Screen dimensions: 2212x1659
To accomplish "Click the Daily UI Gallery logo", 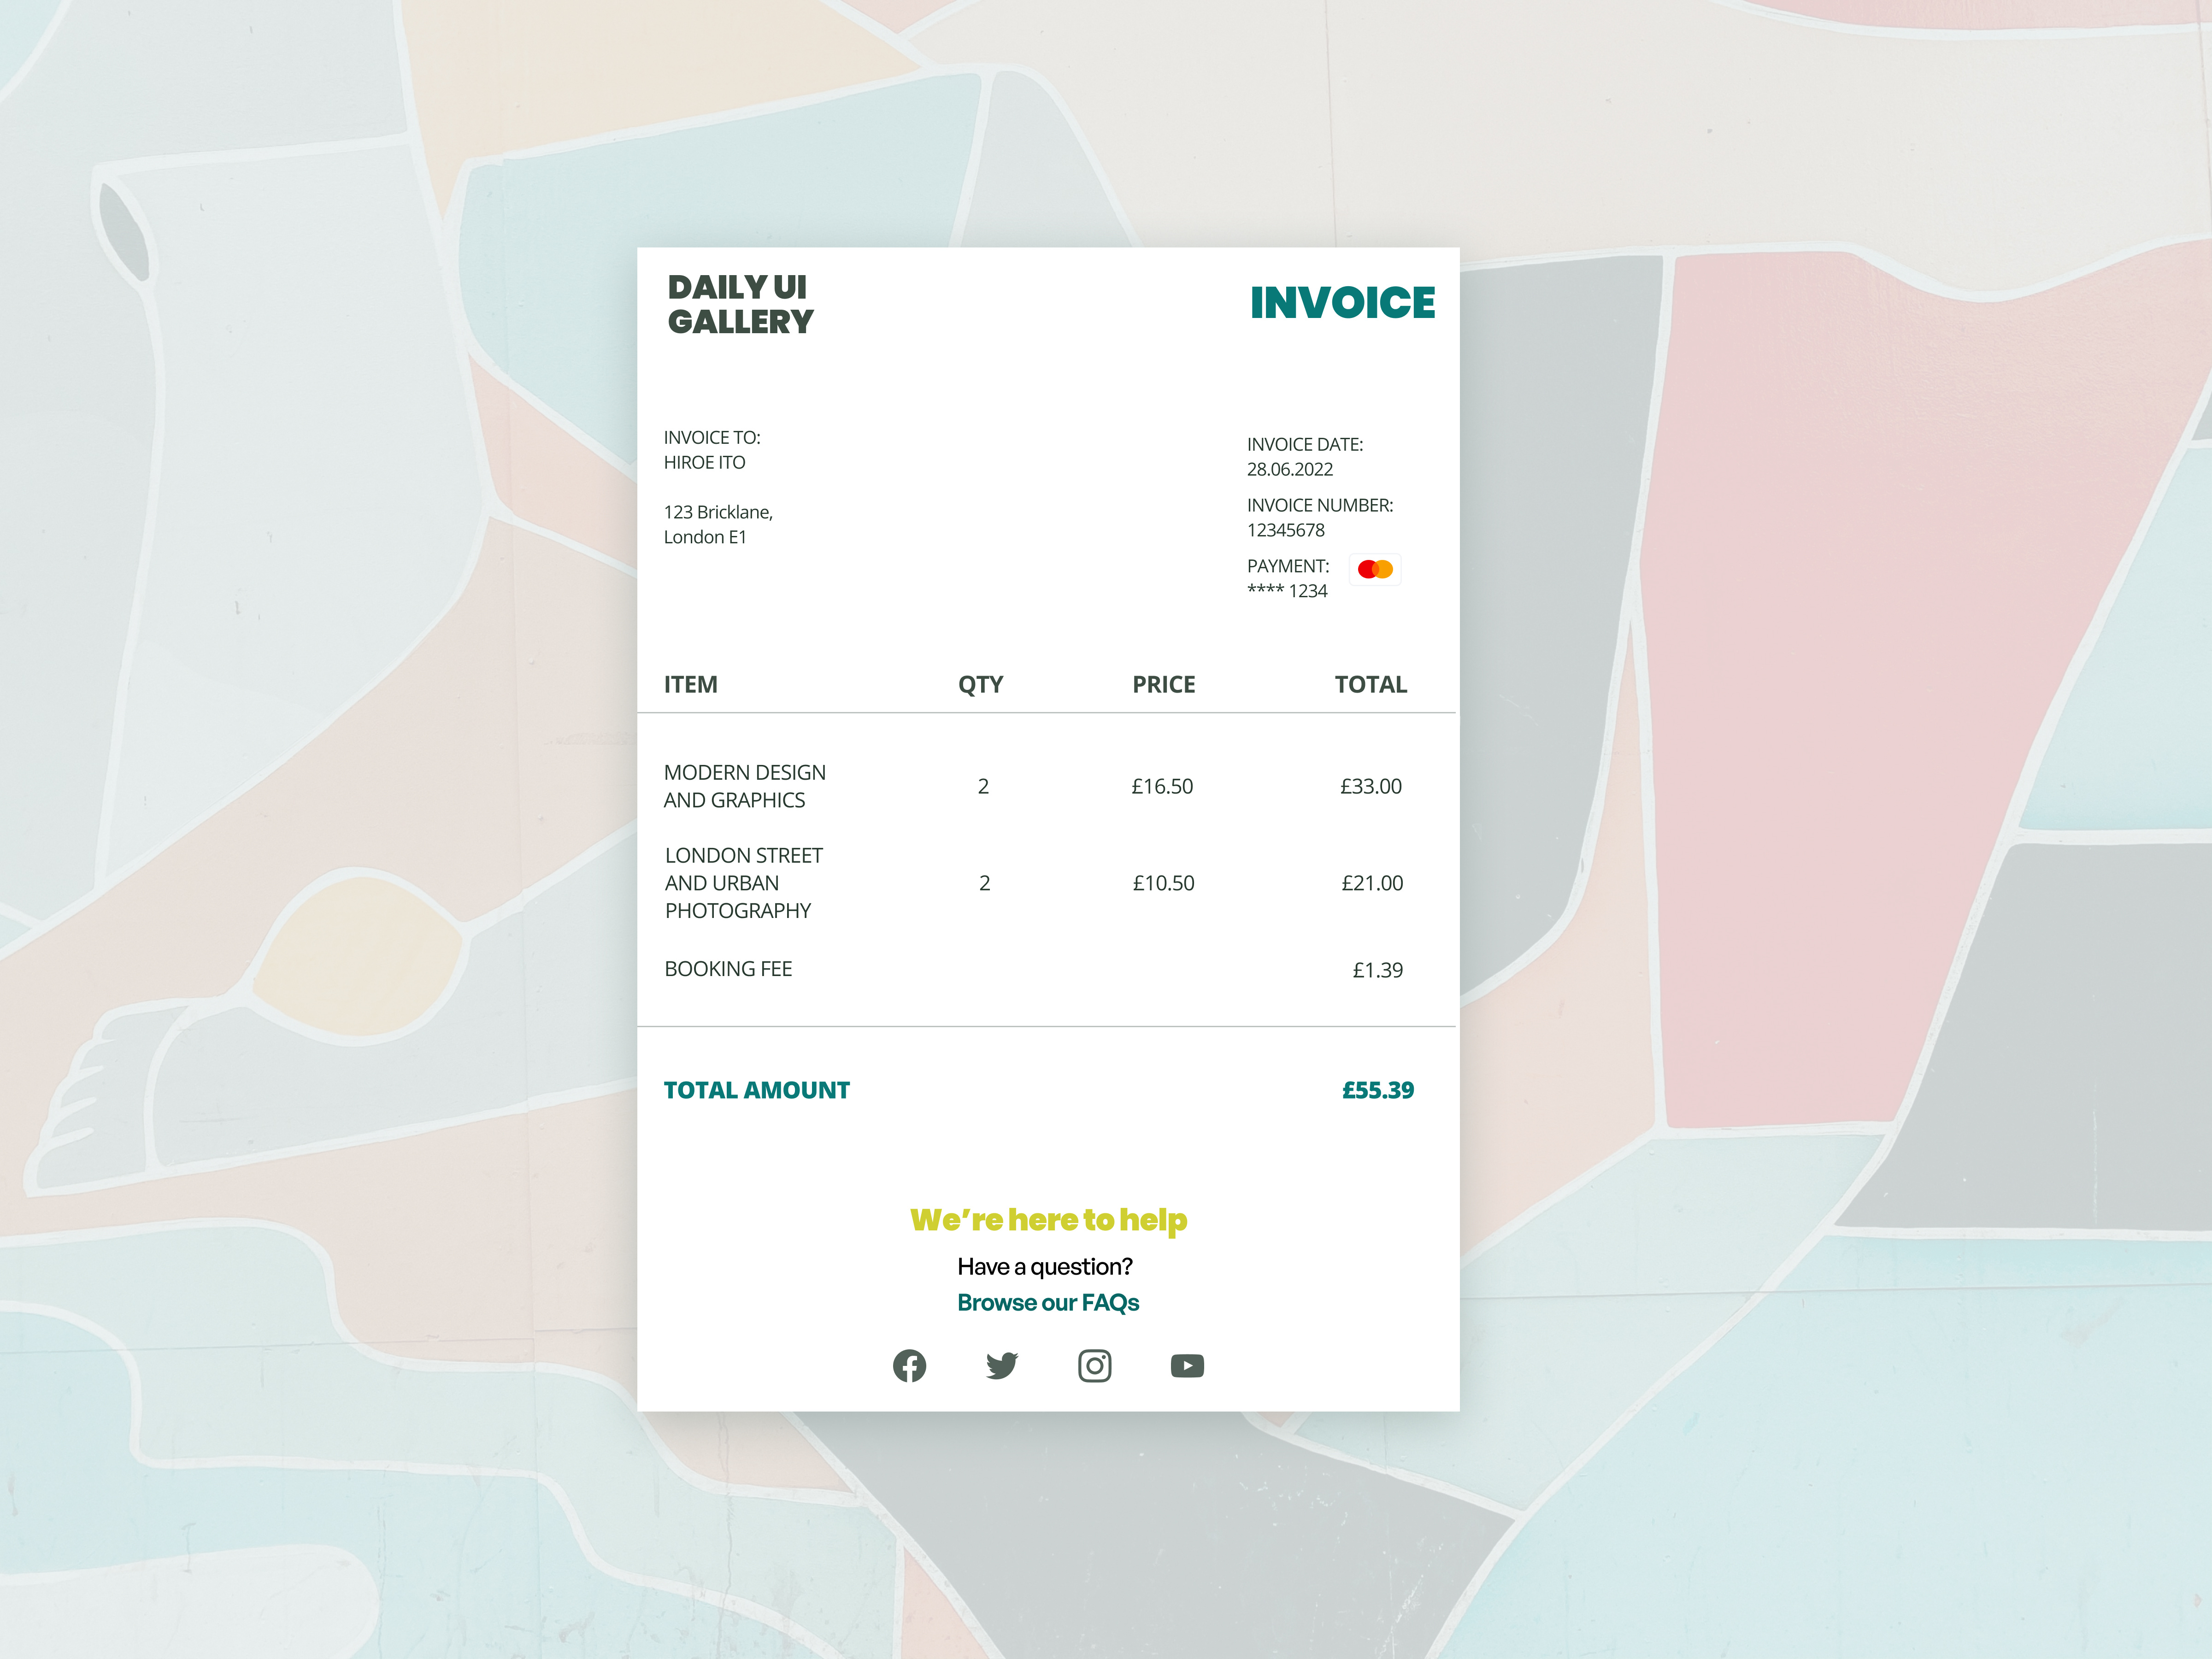I will tap(740, 304).
